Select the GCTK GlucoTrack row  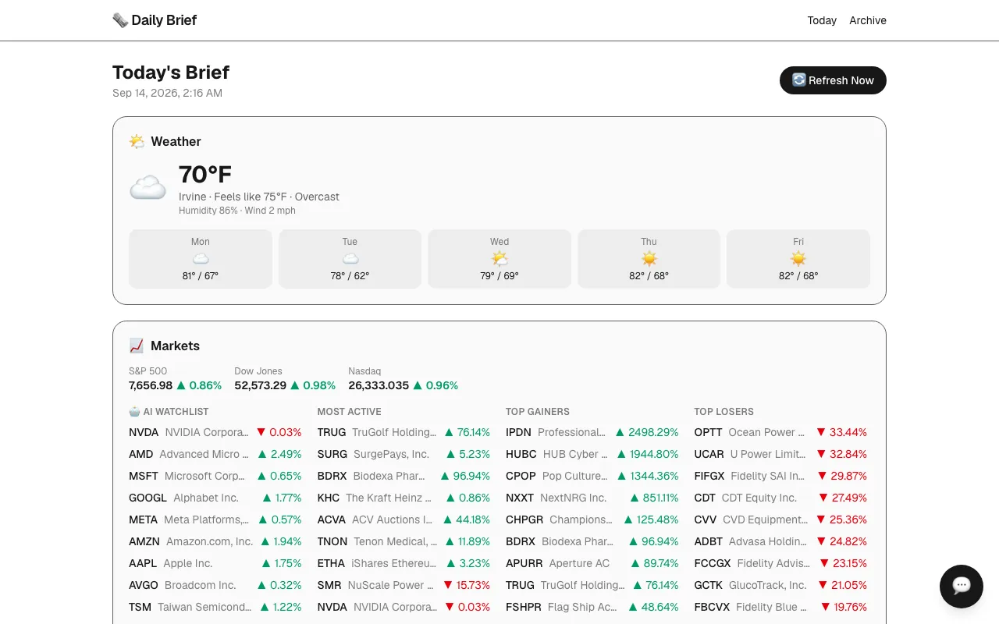pyautogui.click(x=780, y=585)
